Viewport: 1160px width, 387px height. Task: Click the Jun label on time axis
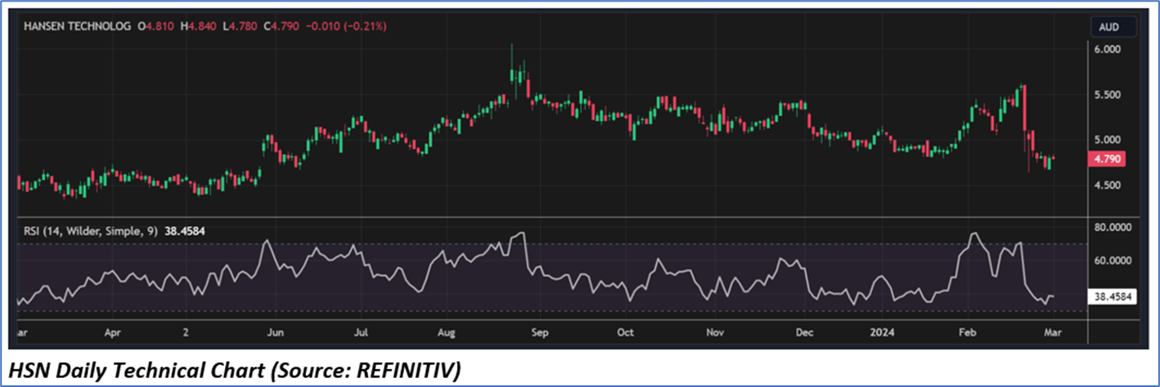coord(276,333)
